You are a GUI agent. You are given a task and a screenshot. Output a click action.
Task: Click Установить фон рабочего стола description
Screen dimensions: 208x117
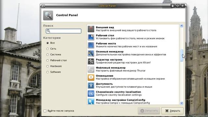tap(130, 38)
